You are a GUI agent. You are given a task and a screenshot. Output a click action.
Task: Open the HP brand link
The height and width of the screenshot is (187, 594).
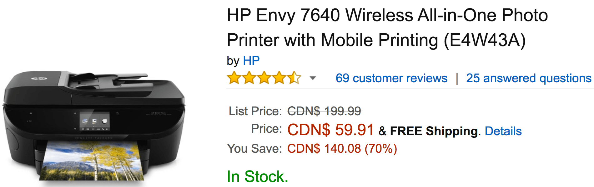[251, 61]
